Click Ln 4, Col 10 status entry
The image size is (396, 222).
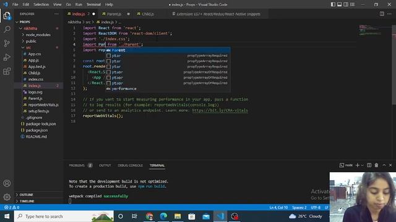278,207
